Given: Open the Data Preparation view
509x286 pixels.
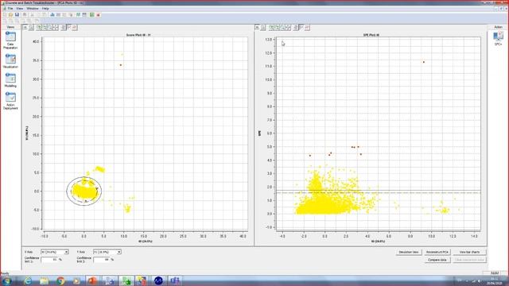Looking at the screenshot, I should (10, 41).
